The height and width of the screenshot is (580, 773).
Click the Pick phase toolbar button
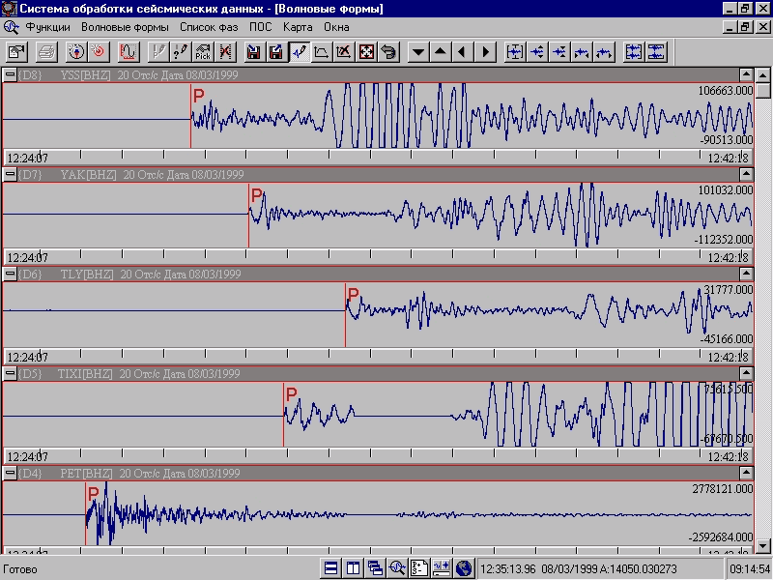[202, 51]
